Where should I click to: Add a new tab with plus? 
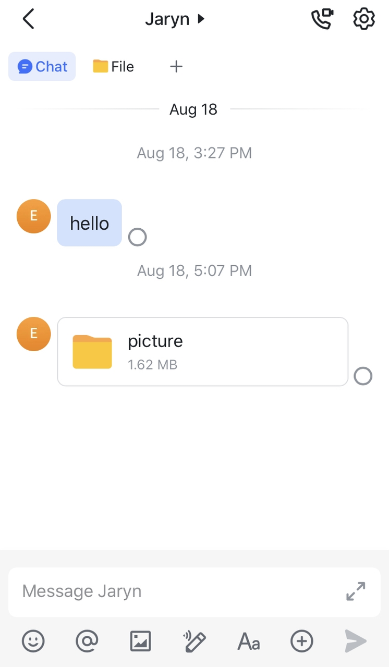(x=176, y=67)
